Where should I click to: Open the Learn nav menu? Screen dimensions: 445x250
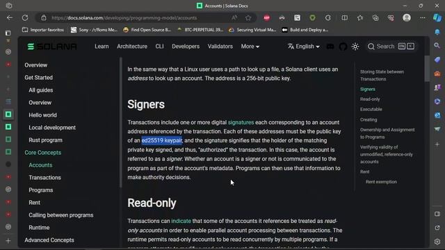tap(102, 47)
